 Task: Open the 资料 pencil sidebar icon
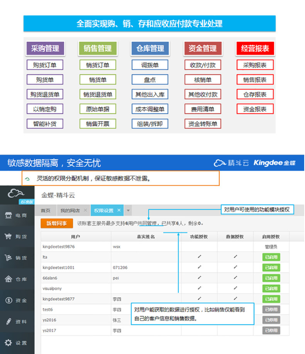click(8, 321)
